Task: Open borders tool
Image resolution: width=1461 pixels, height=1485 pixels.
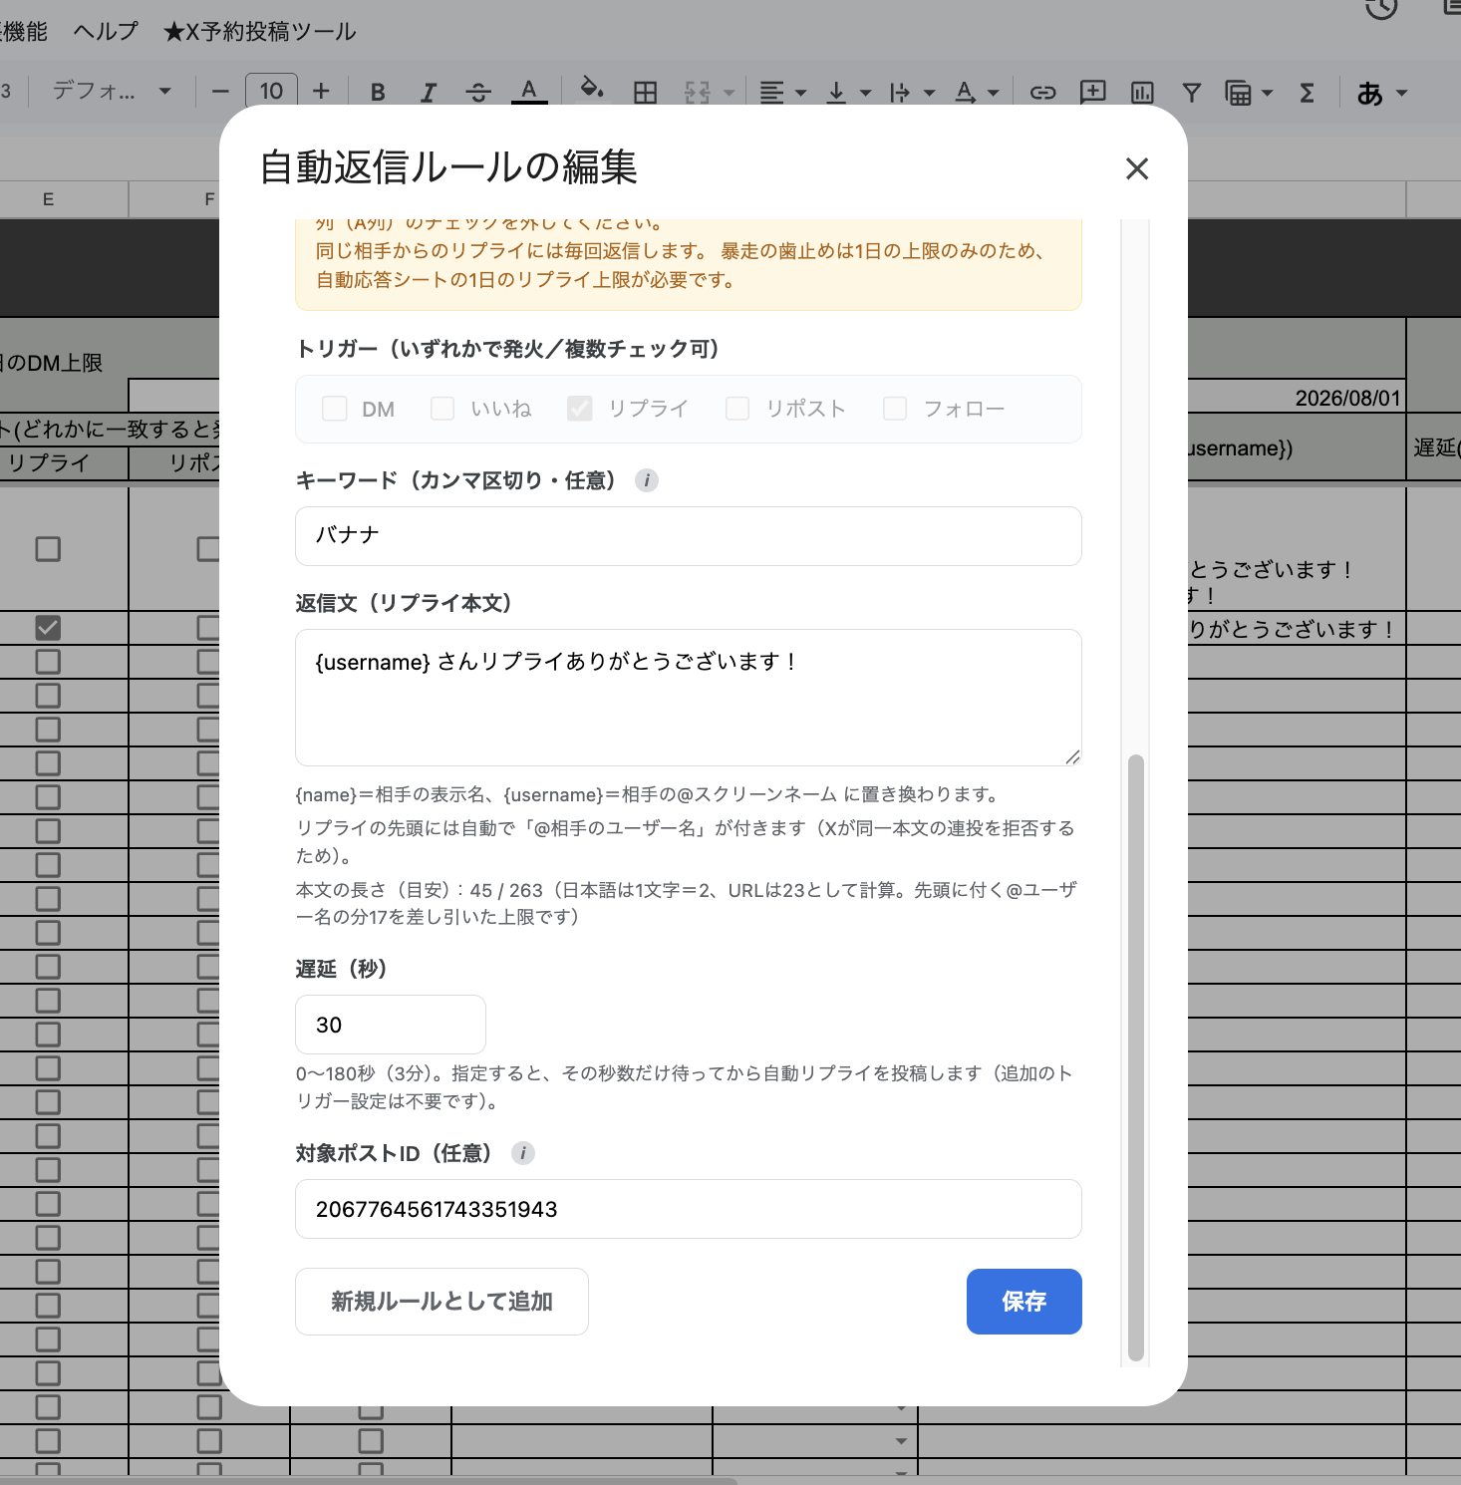Action: 646,93
